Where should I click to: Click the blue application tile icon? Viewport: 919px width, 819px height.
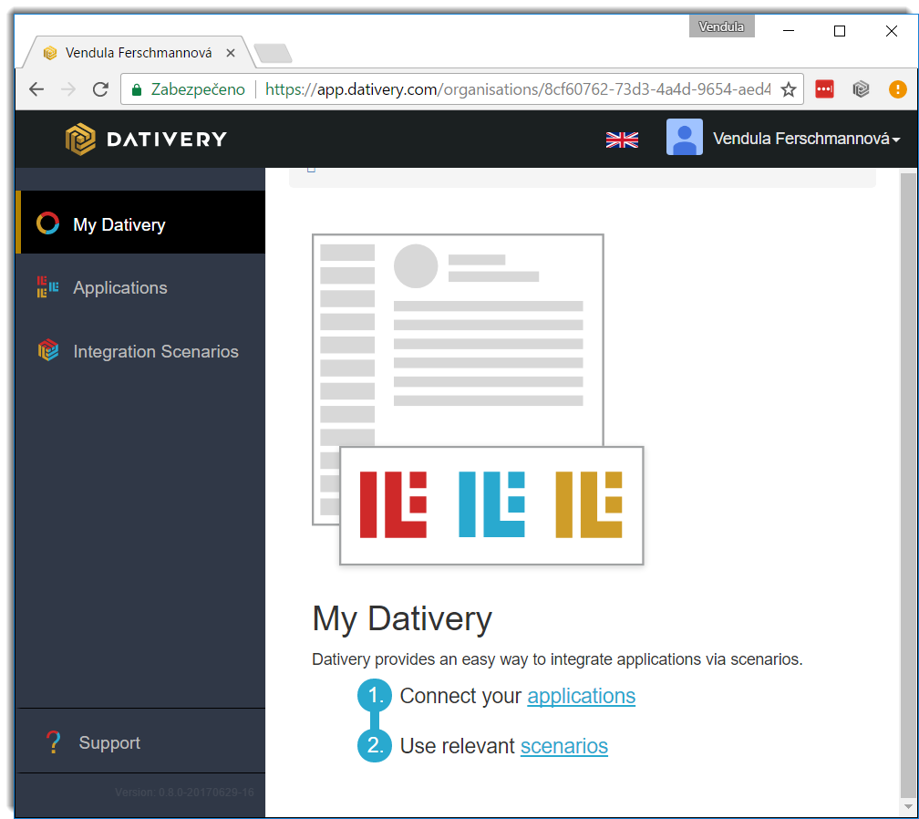tap(491, 504)
